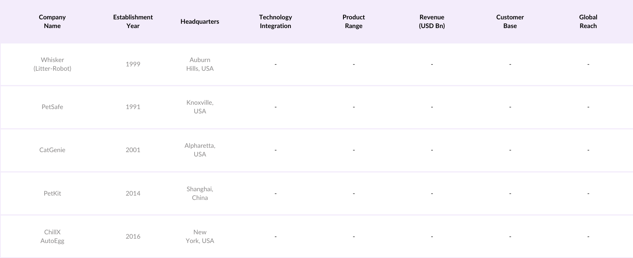Click the Knoxville, USA headquarters cell
Screen dimensions: 633x258
coord(200,107)
